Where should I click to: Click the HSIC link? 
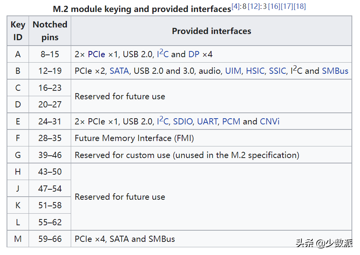255,71
